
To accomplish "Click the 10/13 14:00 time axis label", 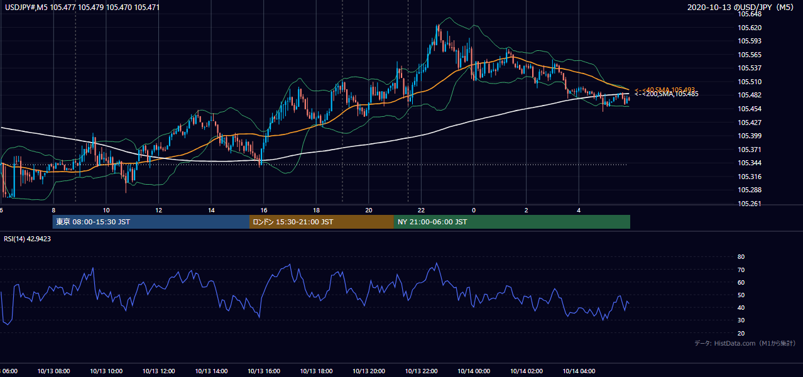I will tap(211, 371).
